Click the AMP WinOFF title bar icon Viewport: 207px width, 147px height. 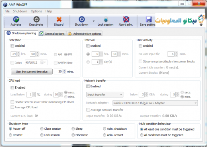pyautogui.click(x=5, y=5)
